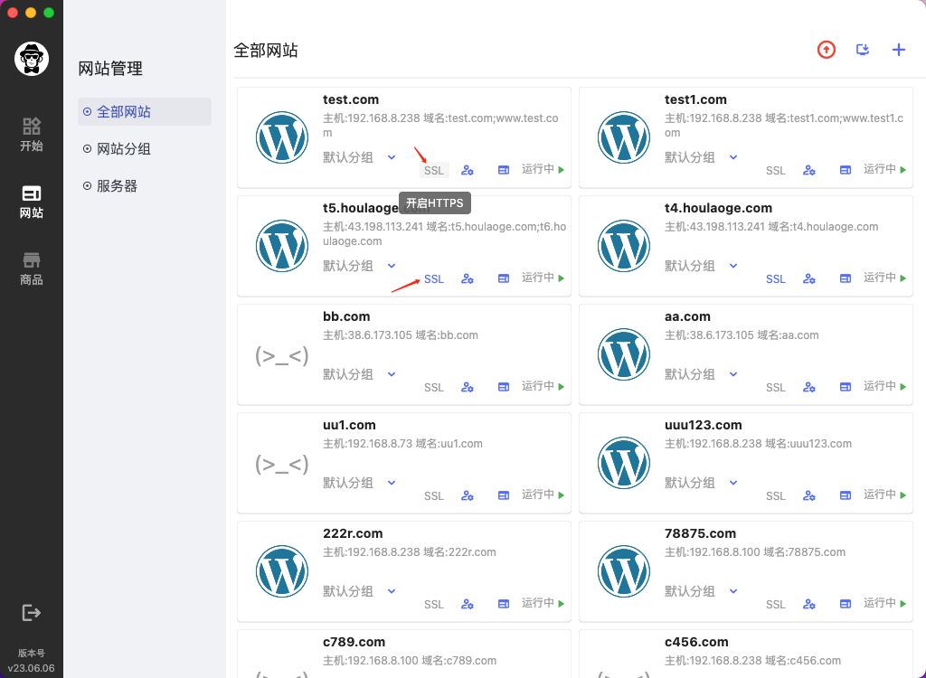Viewport: 926px width, 678px height.
Task: Open user settings icon for t5.houlaoge.com
Action: point(468,278)
